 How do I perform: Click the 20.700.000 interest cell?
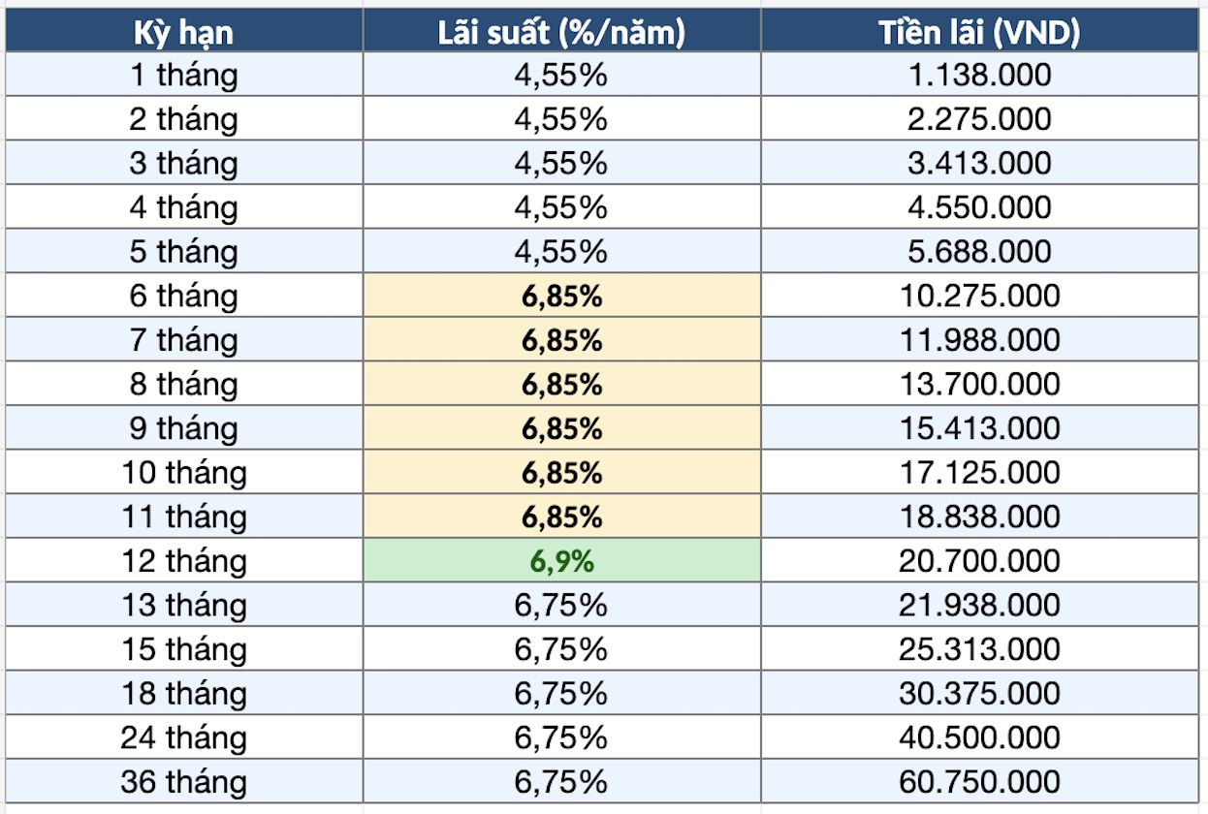pos(980,561)
